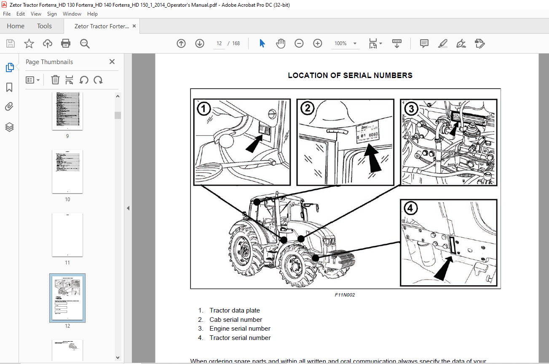Open the fit page options icon
The height and width of the screenshot is (364, 549).
(x=375, y=43)
